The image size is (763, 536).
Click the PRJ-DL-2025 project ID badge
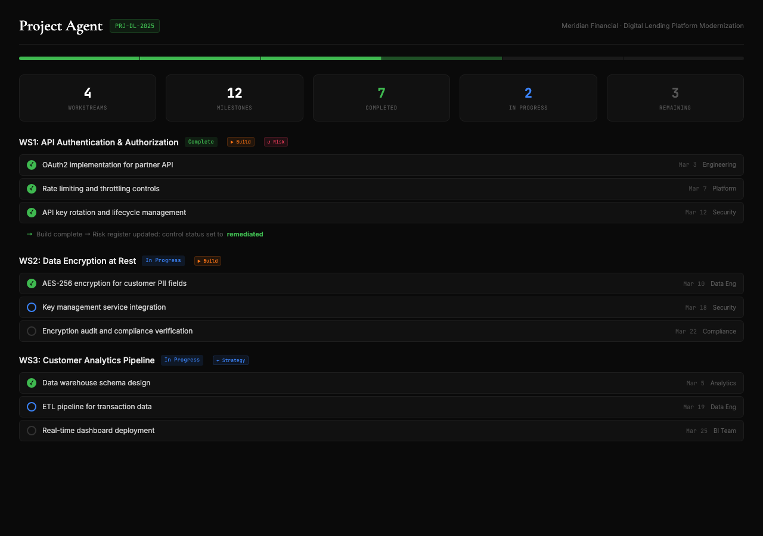pos(134,26)
